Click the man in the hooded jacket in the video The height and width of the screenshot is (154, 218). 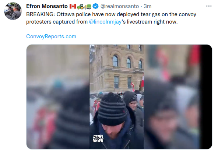(133, 106)
